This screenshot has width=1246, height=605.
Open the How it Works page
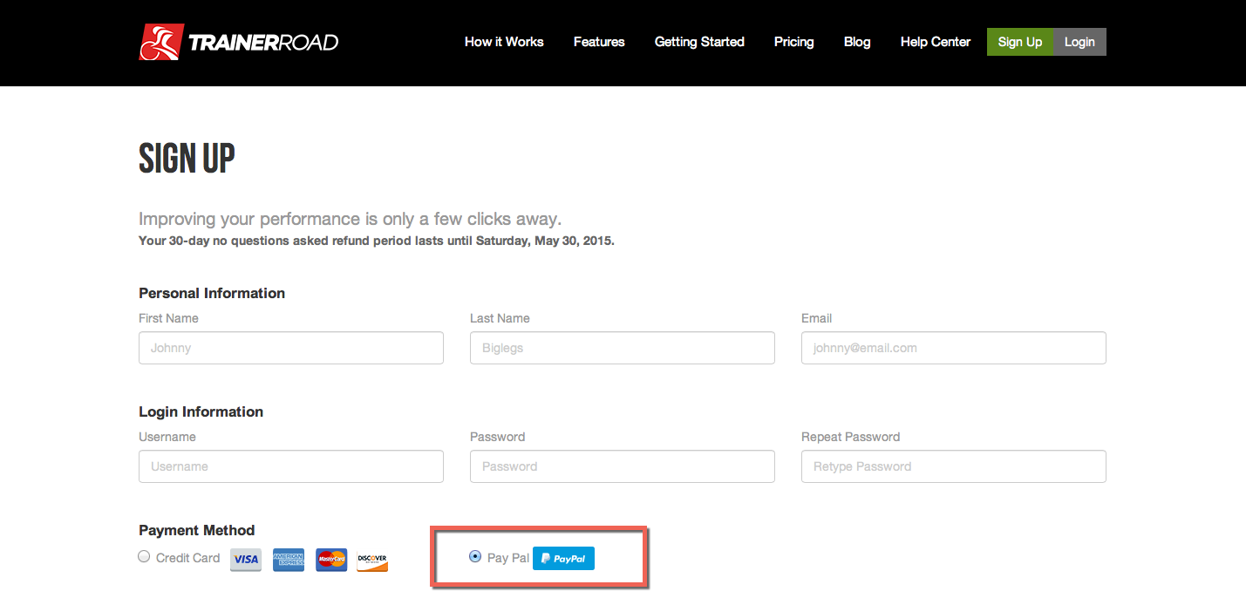coord(504,42)
